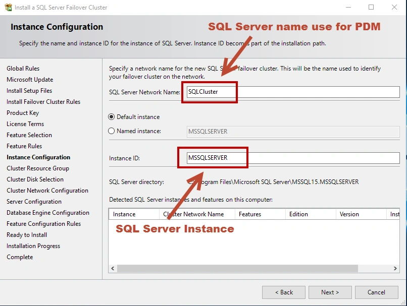Viewport: 407px width, 306px height.
Task: Click the SQL Server installer title bar icon
Action: point(8,7)
